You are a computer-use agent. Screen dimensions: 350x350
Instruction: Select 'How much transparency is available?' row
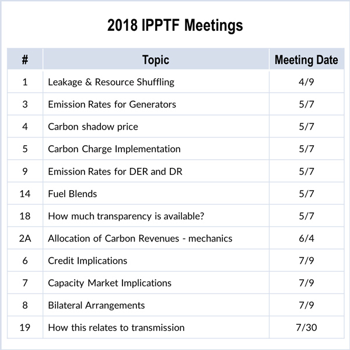126,216
